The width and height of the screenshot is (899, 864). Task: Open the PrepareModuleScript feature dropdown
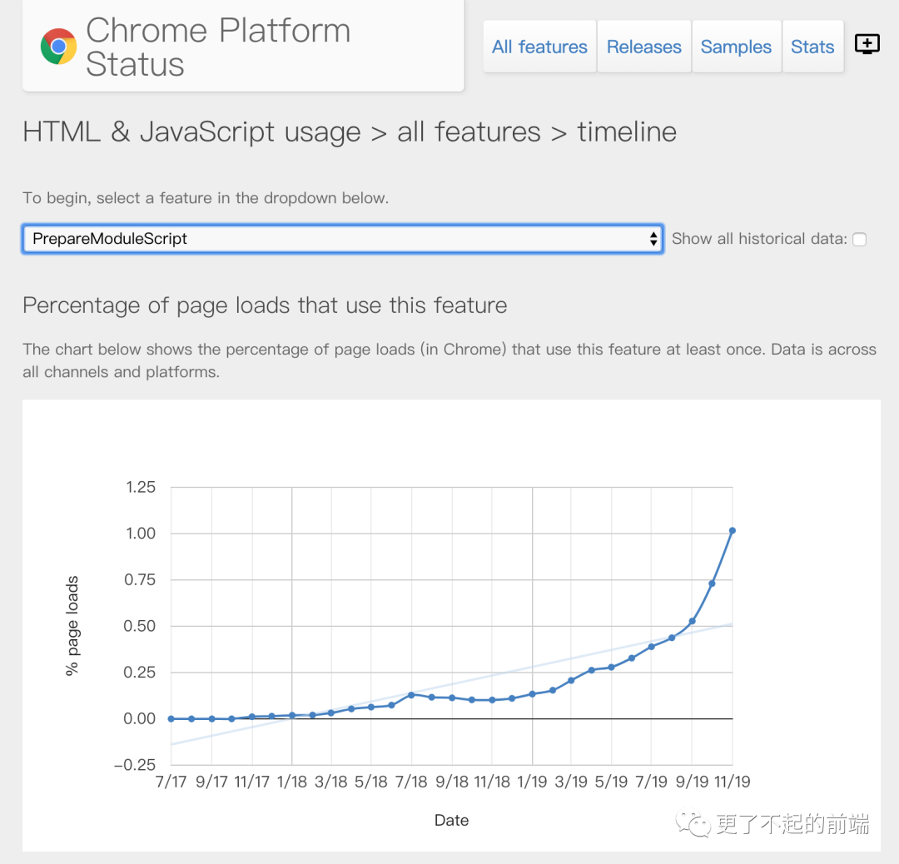[x=343, y=239]
